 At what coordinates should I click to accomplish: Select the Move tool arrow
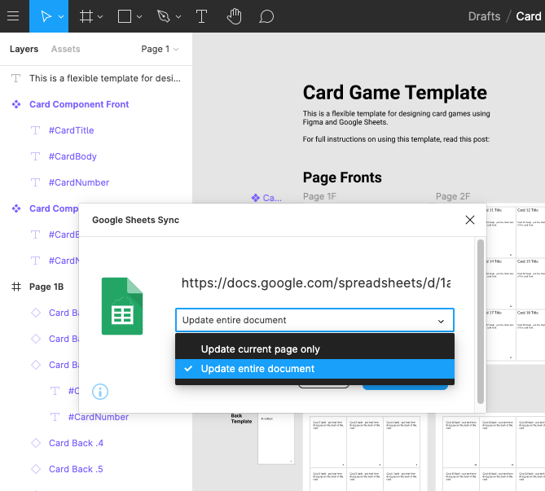point(46,16)
